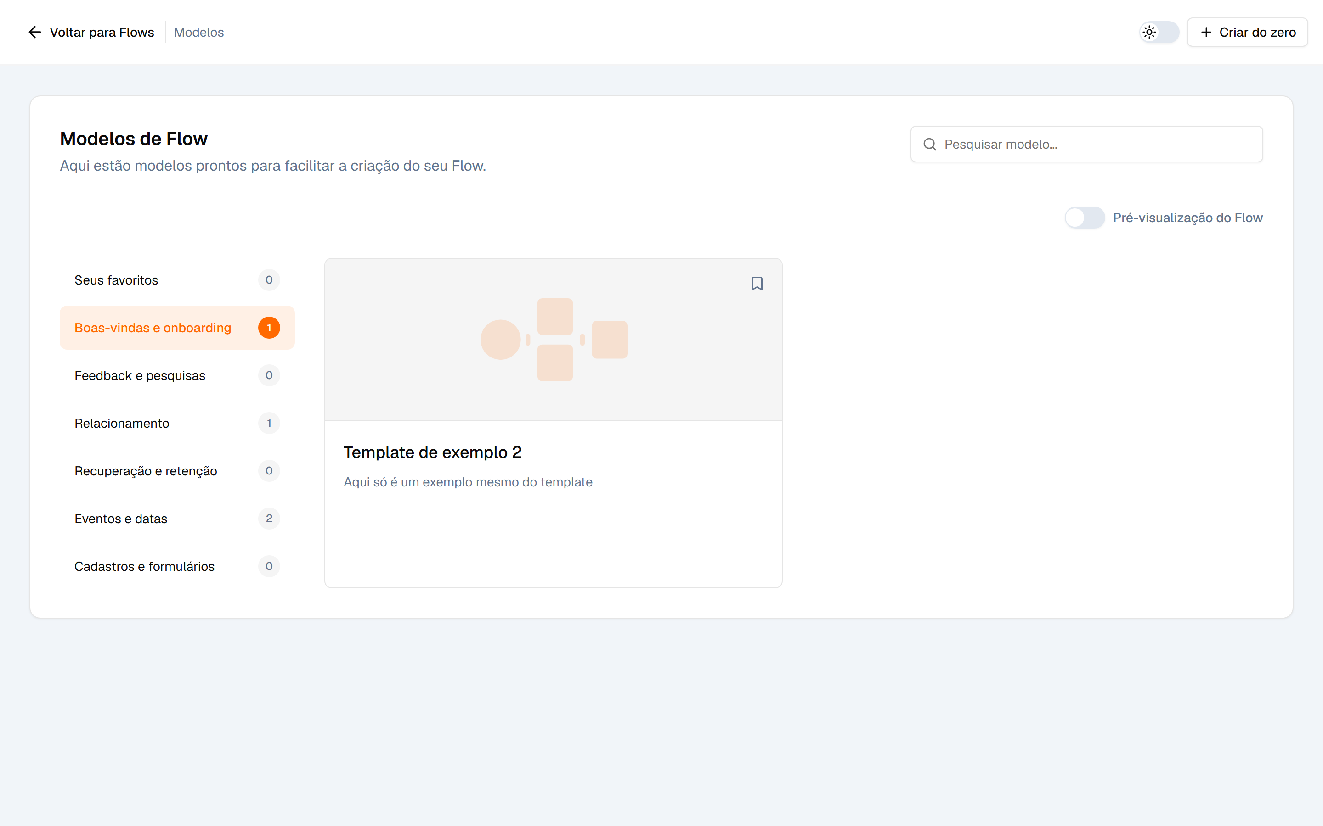Image resolution: width=1323 pixels, height=826 pixels.
Task: Click the back arrow icon
Action: (x=34, y=32)
